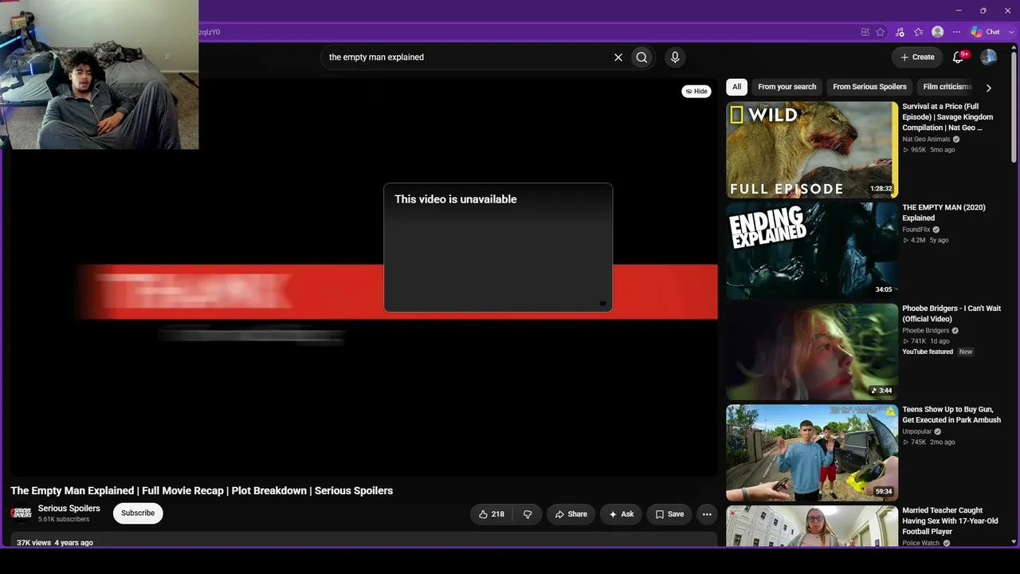Open the browser settings and more menu
1020x574 pixels.
point(957,32)
